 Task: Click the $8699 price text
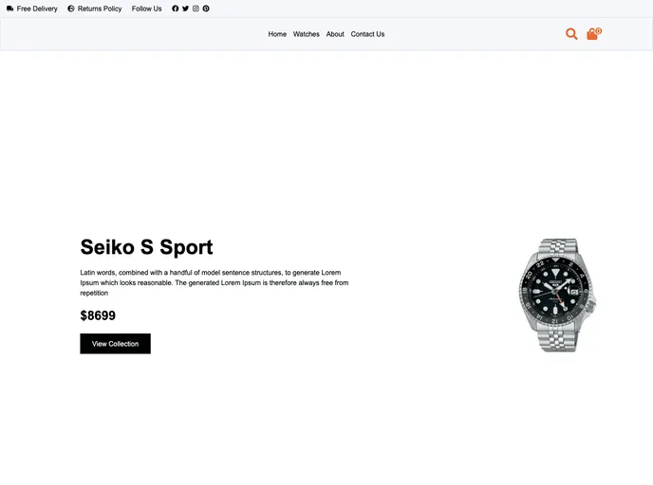pyautogui.click(x=98, y=315)
